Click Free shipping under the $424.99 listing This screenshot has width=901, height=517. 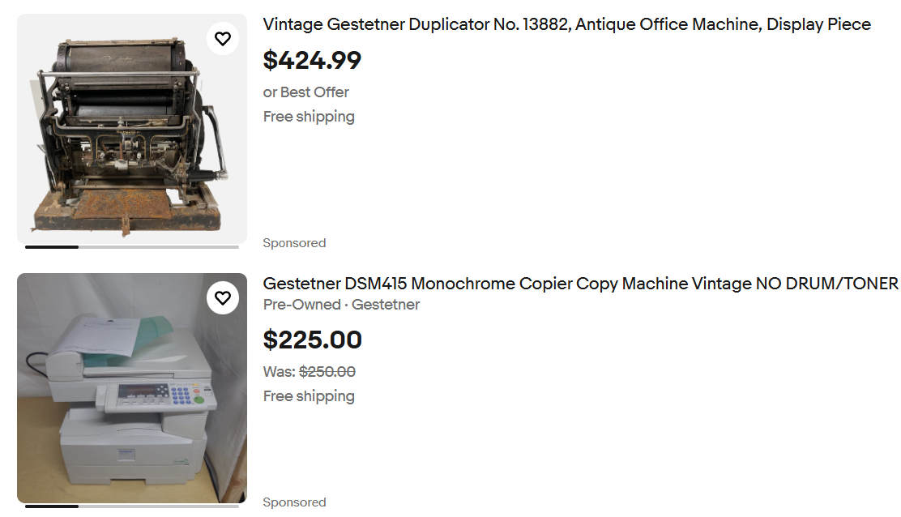click(309, 117)
